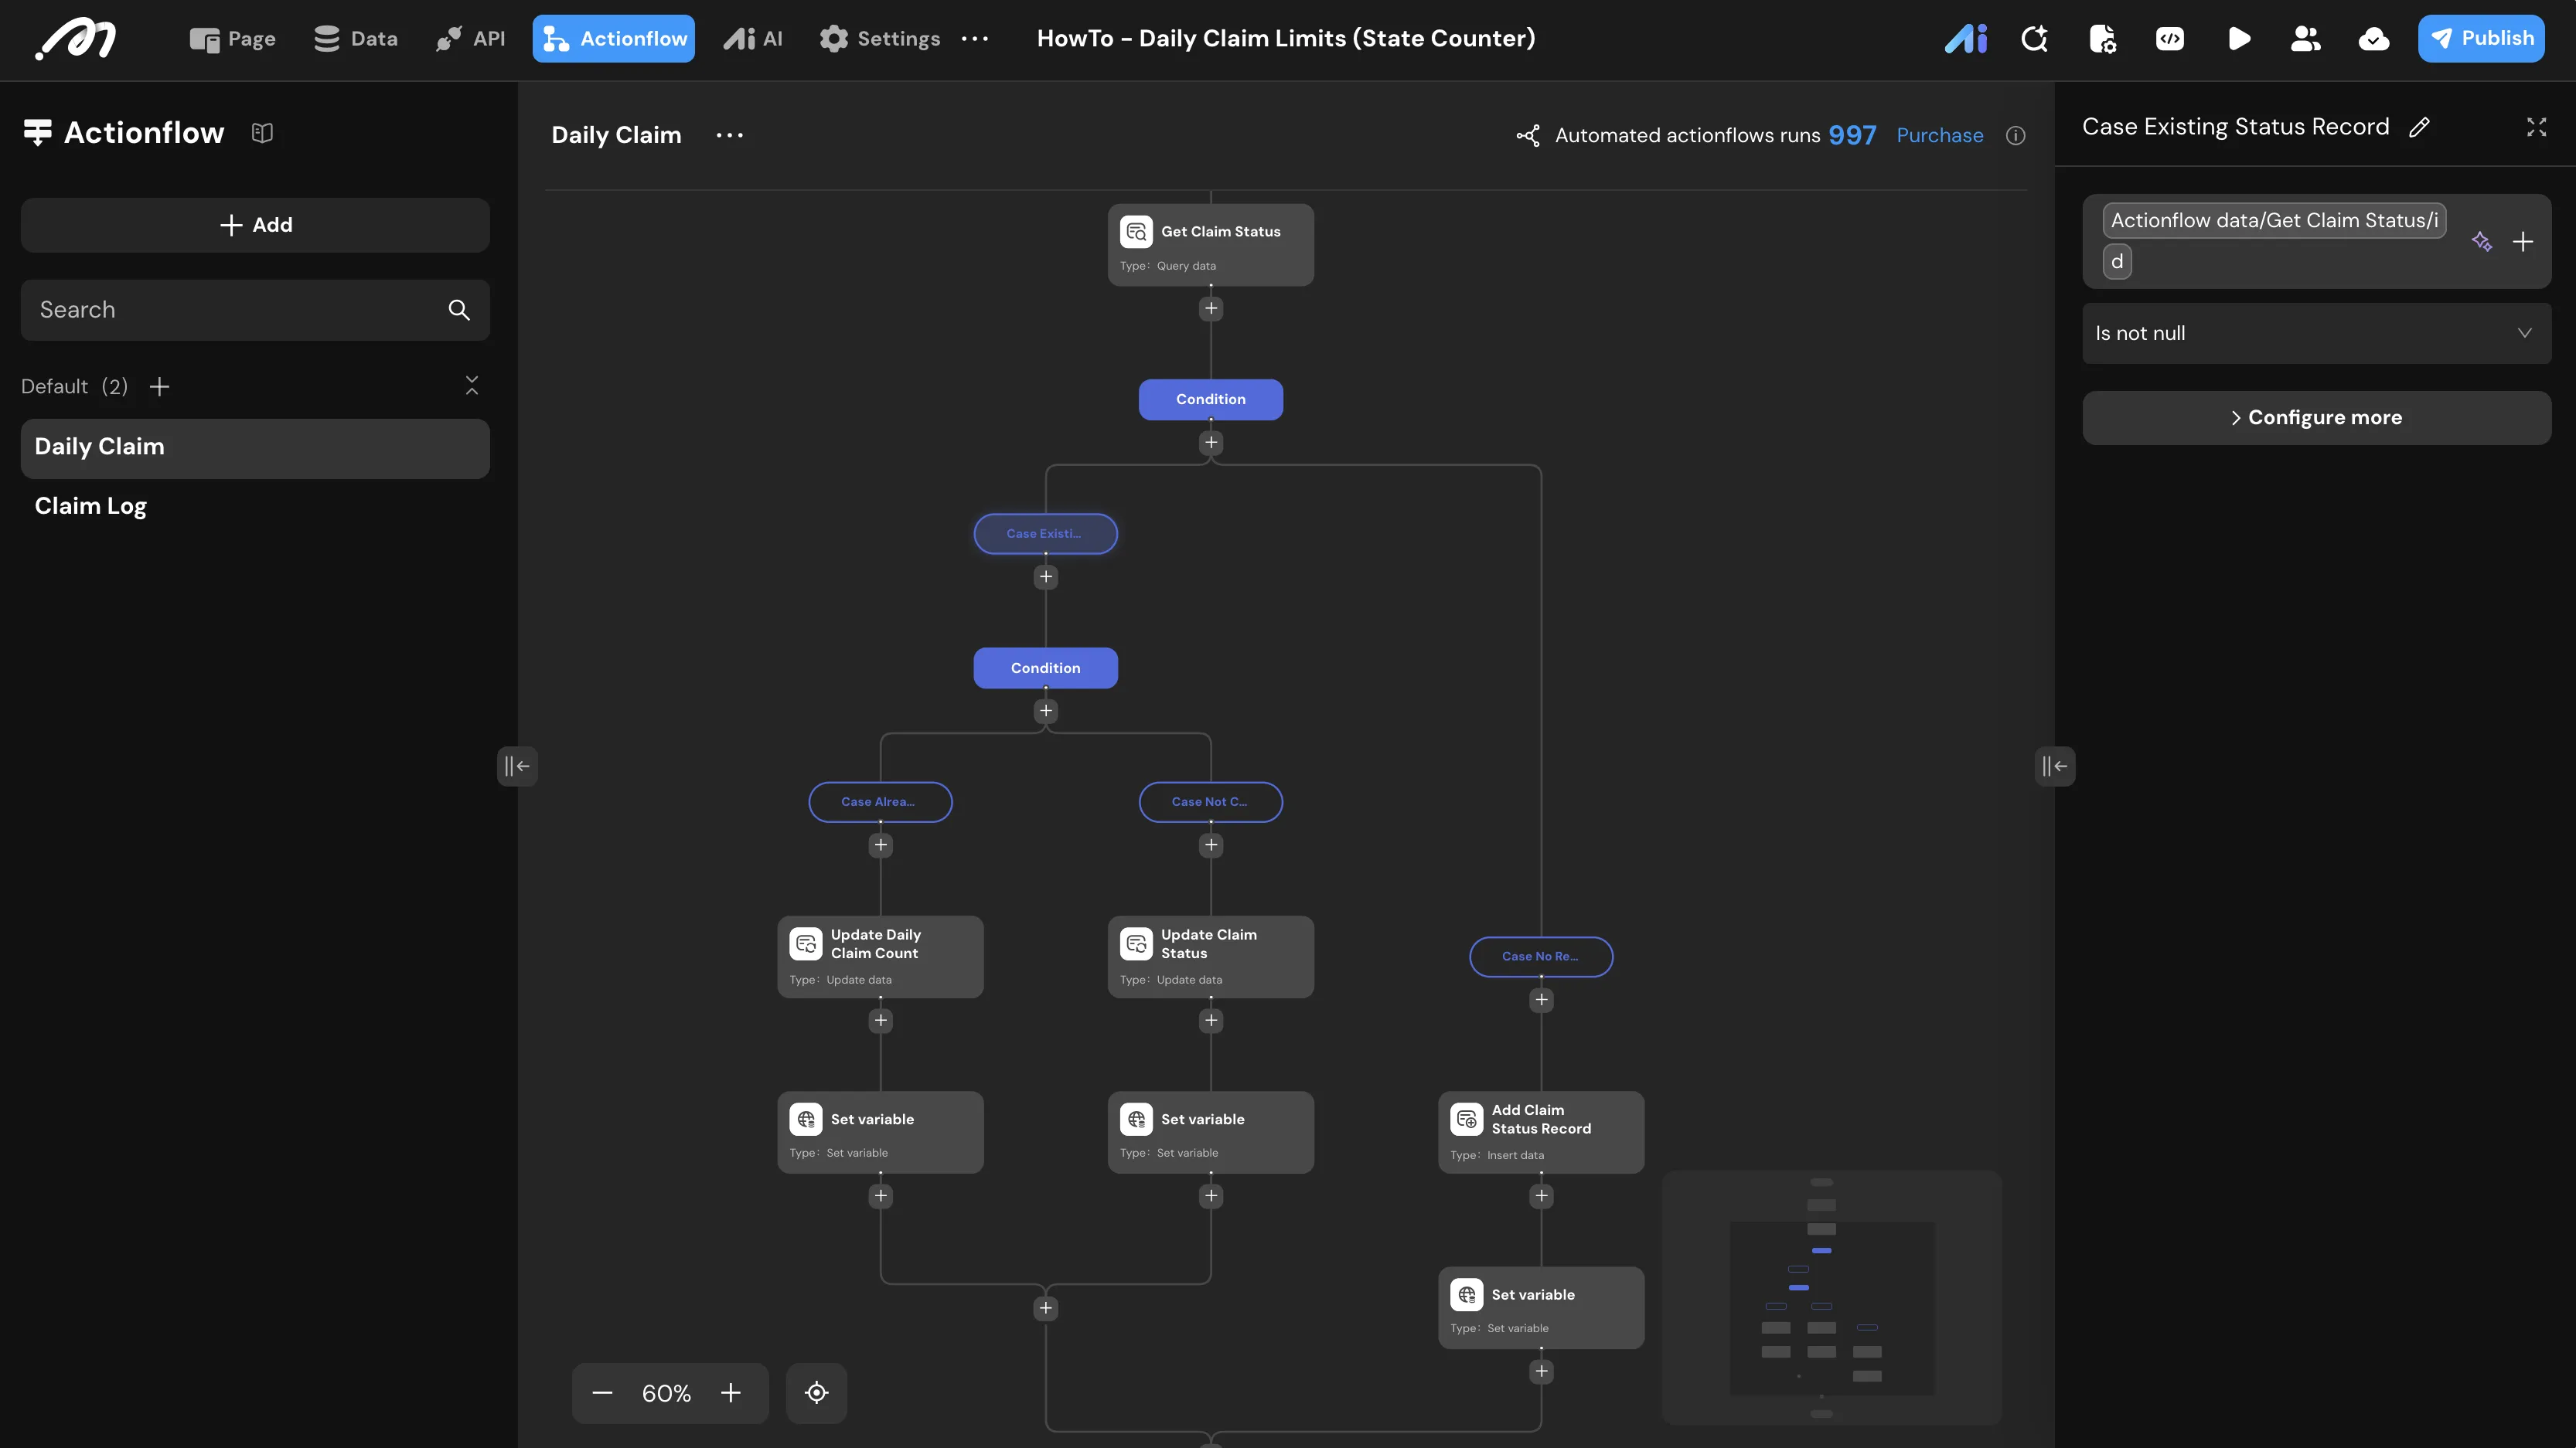Select the Case Existi... branch node
This screenshot has height=1448, width=2576.
click(1045, 534)
